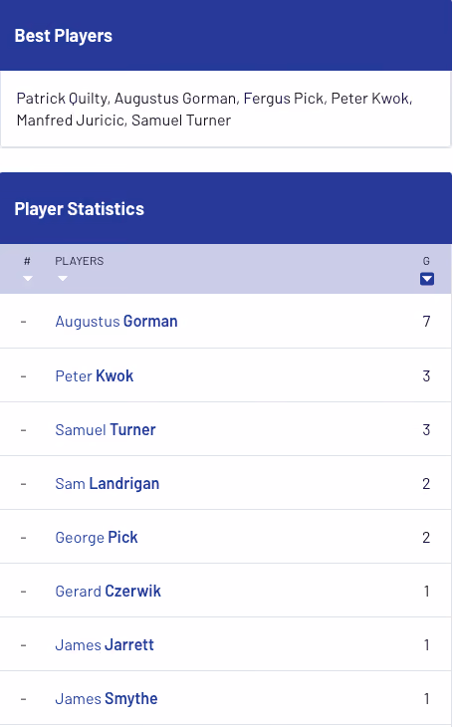The width and height of the screenshot is (453, 727).
Task: Open James Jarrett player profile
Action: coord(105,644)
